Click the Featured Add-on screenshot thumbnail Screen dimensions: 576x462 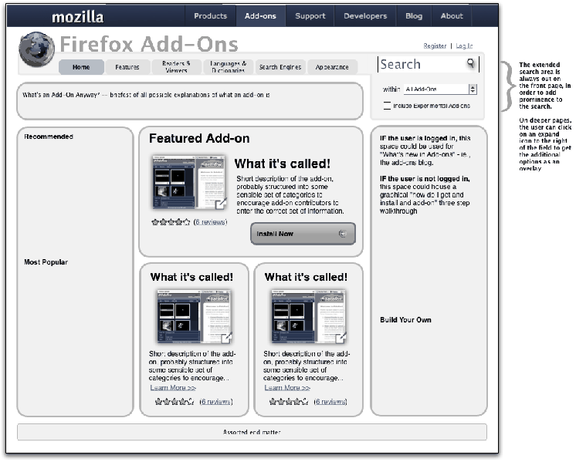[190, 182]
